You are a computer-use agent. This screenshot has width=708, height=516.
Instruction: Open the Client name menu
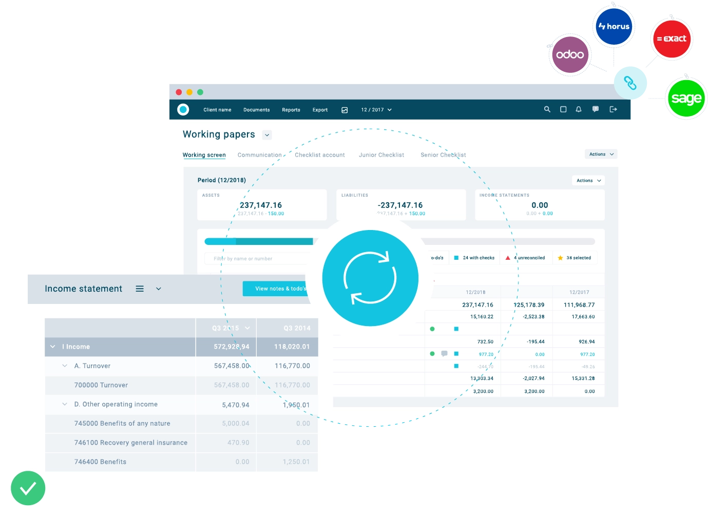217,110
